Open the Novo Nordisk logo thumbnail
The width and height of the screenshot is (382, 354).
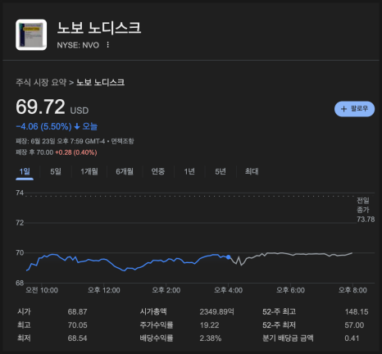click(x=31, y=34)
